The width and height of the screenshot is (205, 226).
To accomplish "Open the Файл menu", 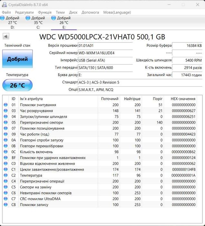I will click(x=6, y=12).
